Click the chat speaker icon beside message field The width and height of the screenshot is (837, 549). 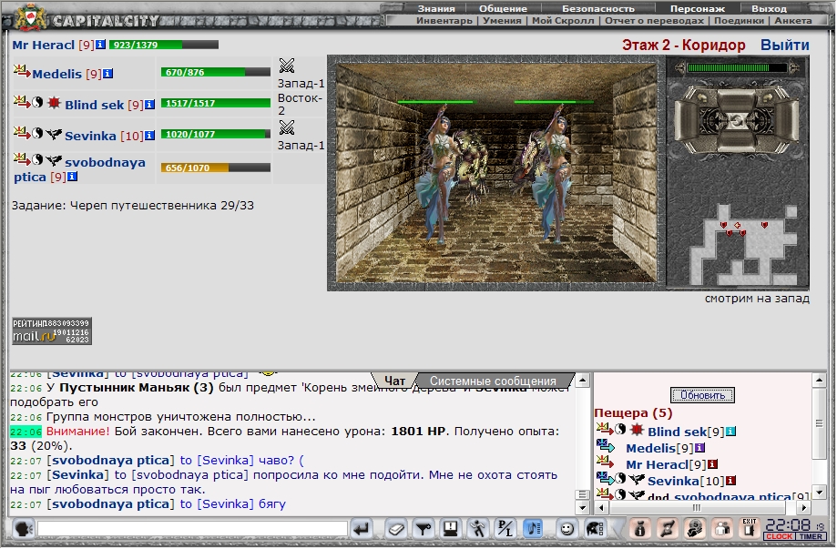click(x=23, y=529)
